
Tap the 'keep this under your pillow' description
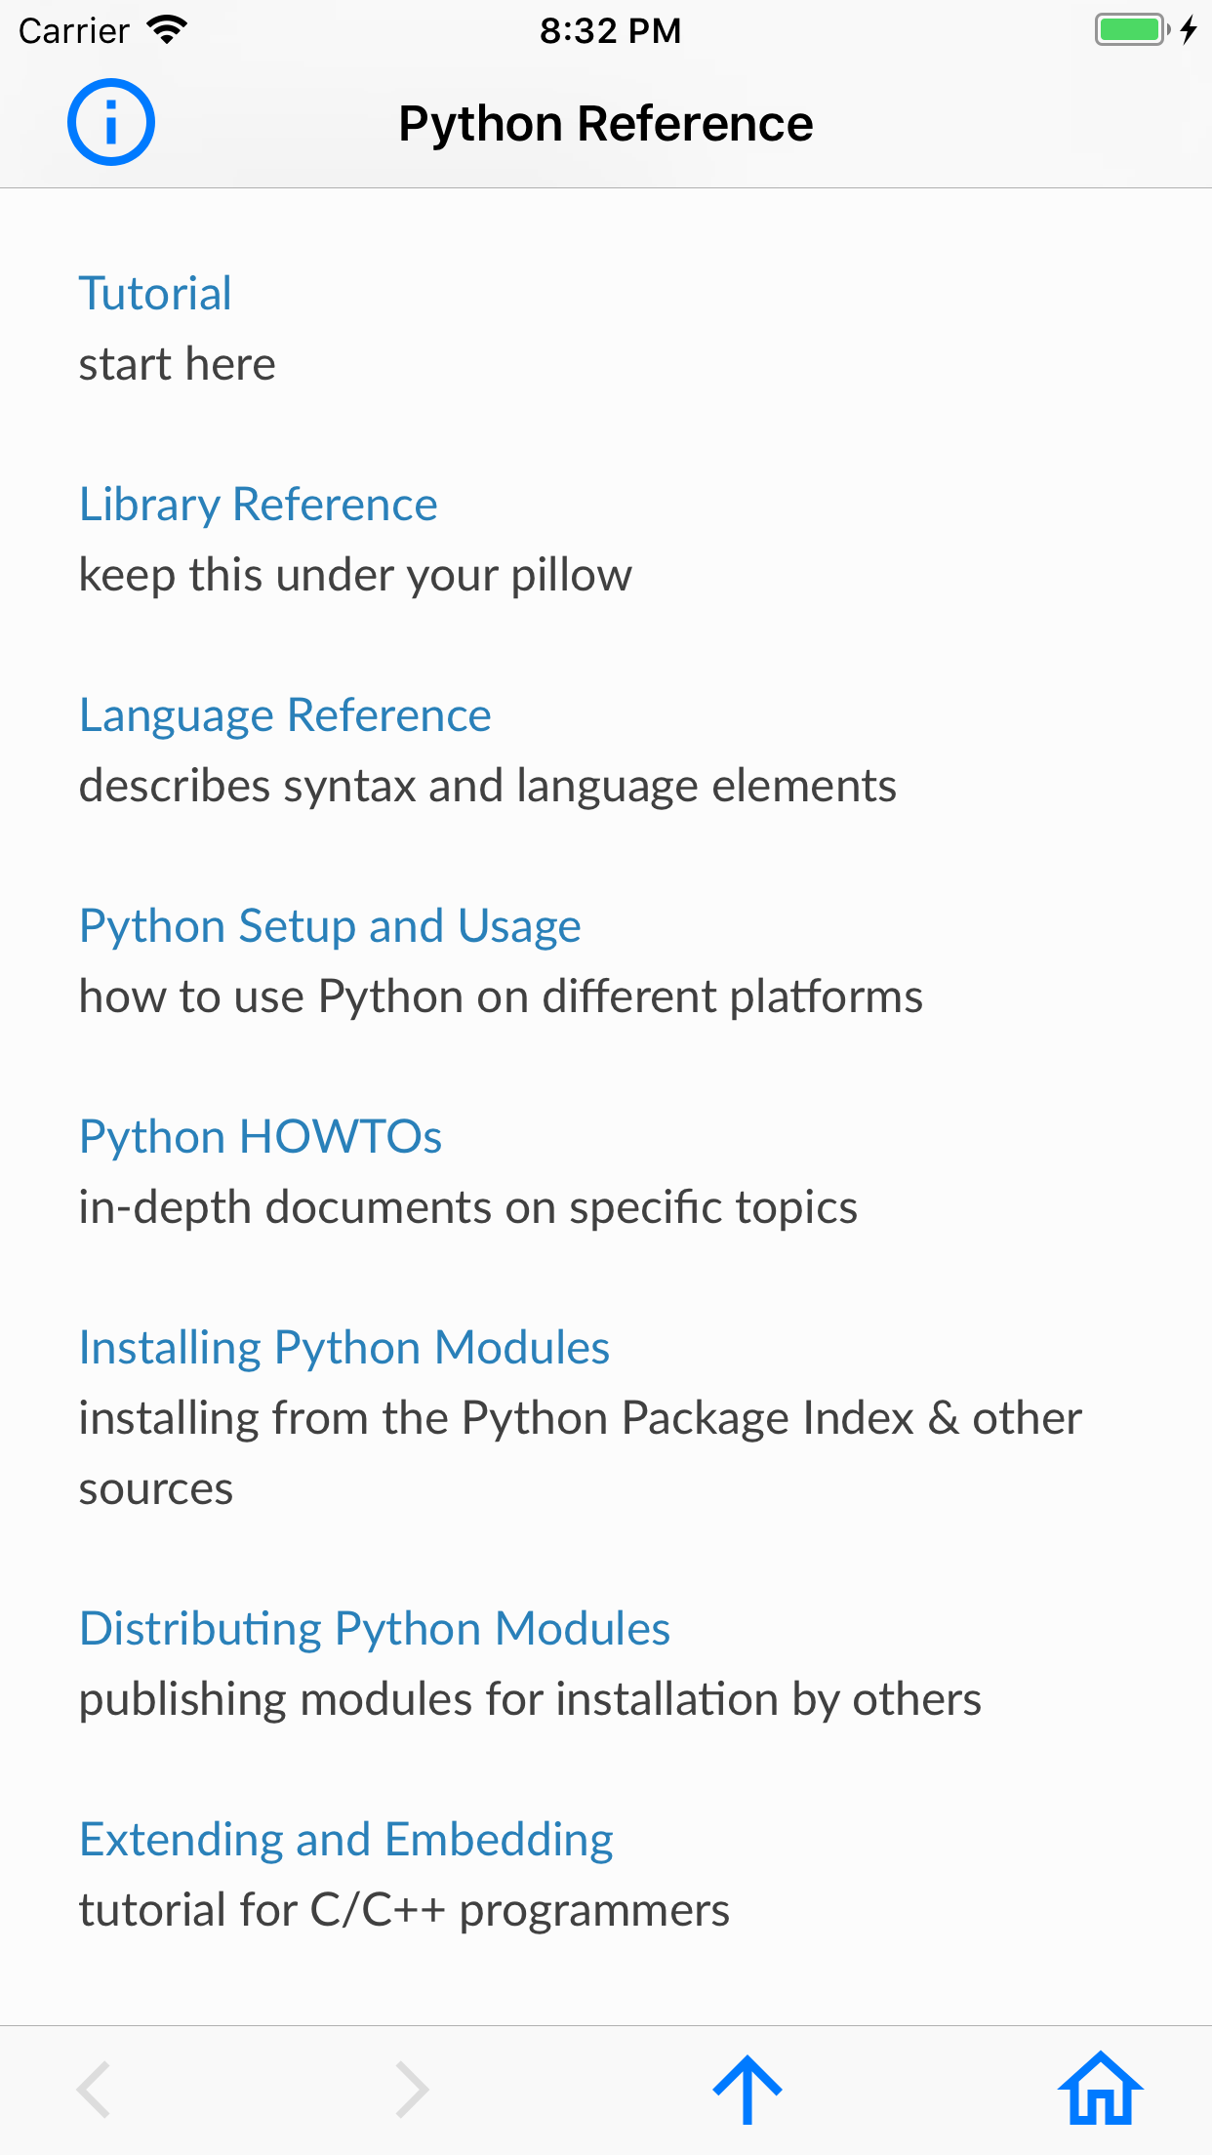(x=355, y=575)
